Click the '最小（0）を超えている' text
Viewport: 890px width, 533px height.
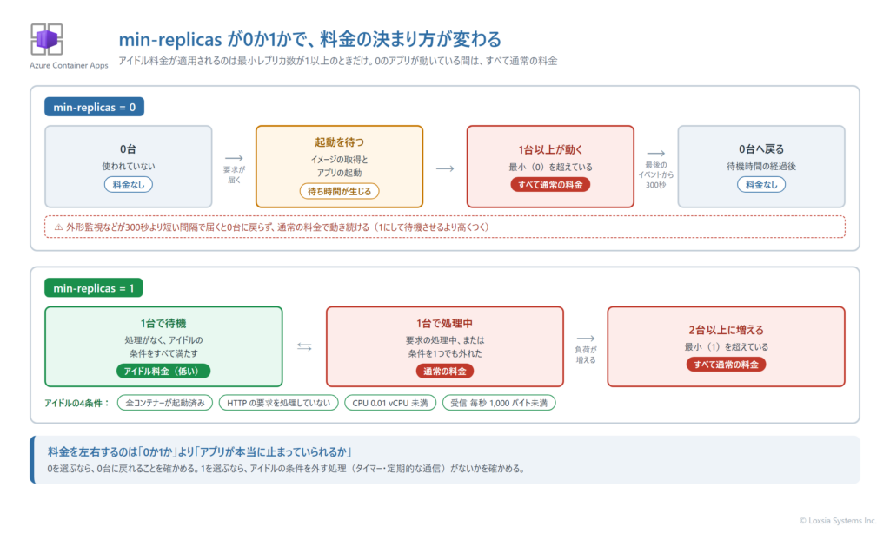click(x=550, y=167)
